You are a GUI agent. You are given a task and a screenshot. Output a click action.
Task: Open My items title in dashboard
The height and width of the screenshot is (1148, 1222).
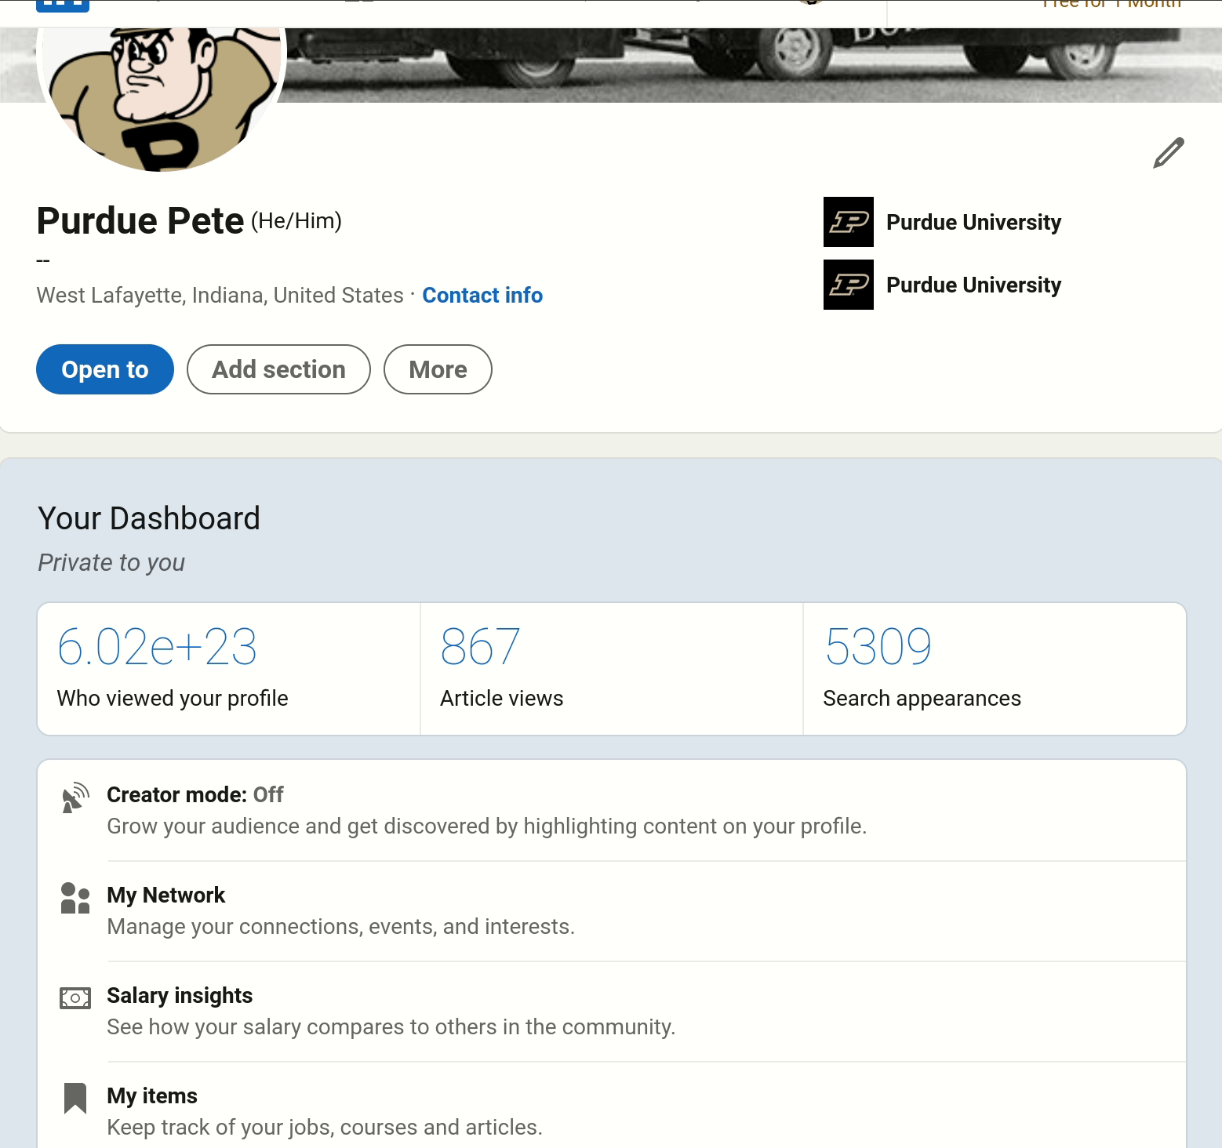pos(152,1095)
